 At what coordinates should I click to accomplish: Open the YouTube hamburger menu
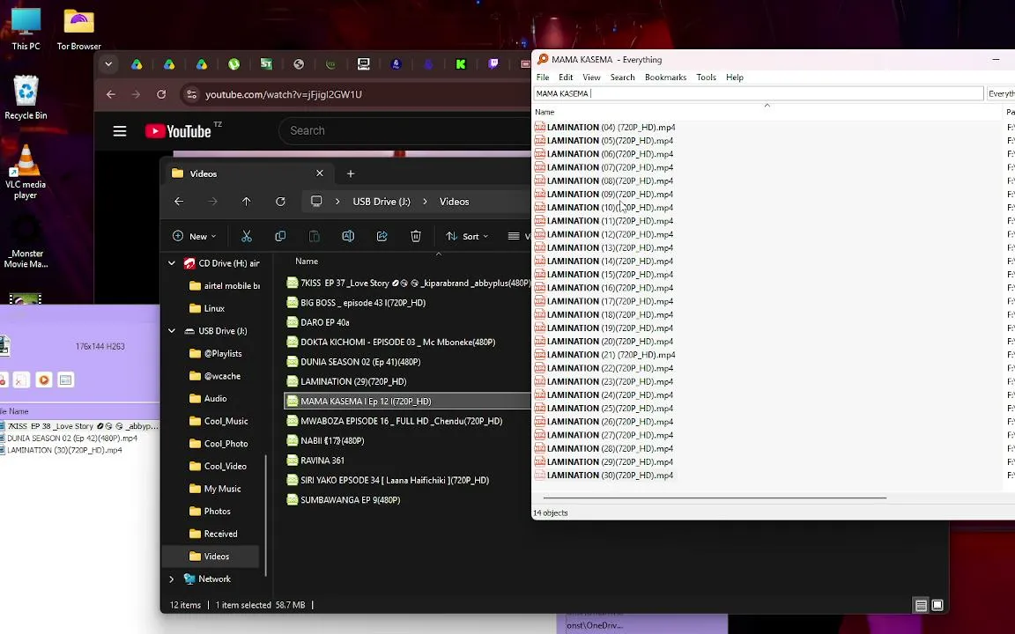[x=120, y=131]
